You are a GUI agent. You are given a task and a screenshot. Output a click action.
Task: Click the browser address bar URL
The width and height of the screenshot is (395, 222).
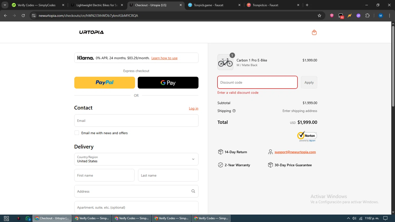[88, 16]
